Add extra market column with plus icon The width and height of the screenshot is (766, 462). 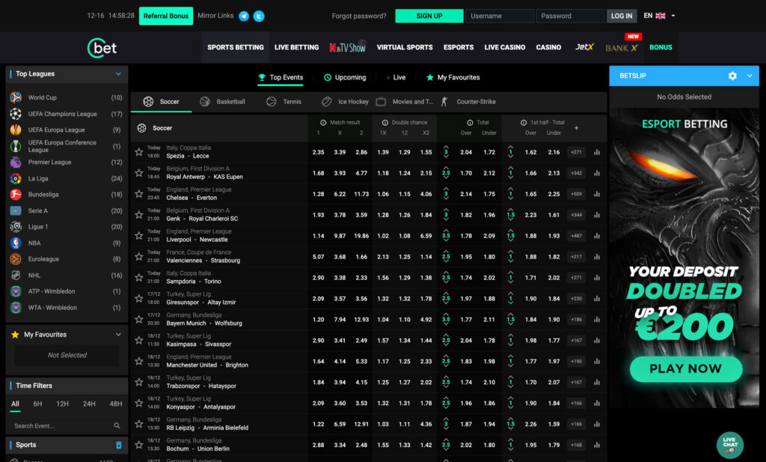577,127
